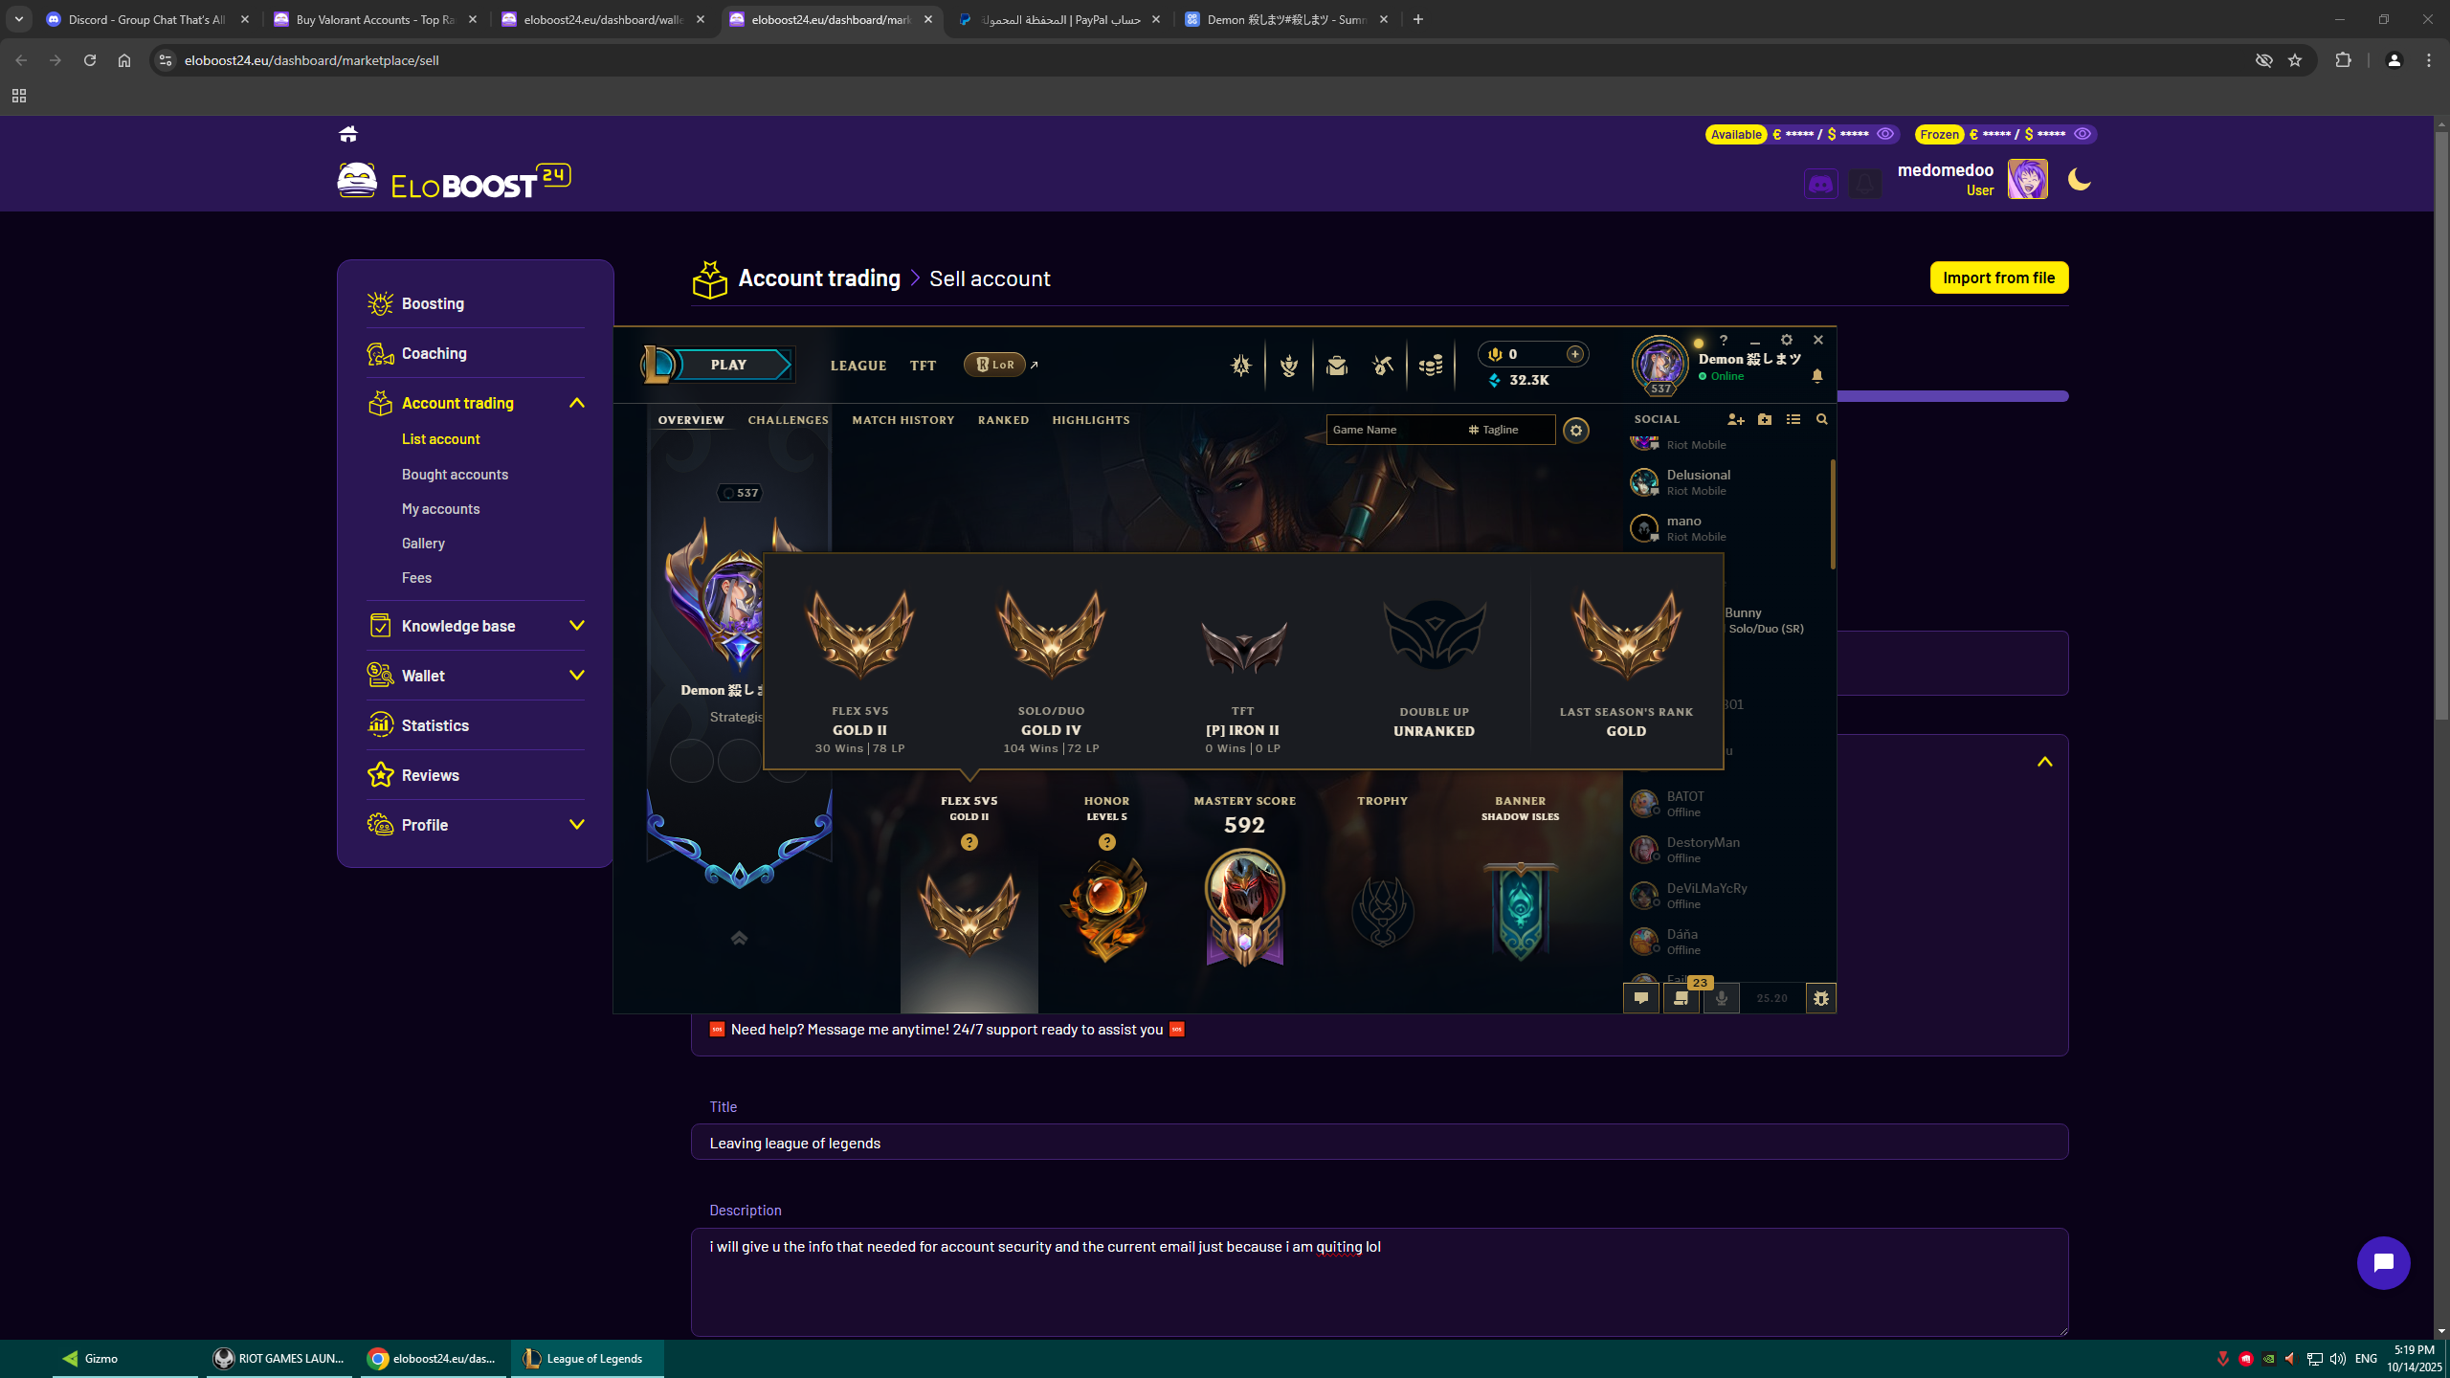Open League of Legends in the taskbar

coord(587,1359)
